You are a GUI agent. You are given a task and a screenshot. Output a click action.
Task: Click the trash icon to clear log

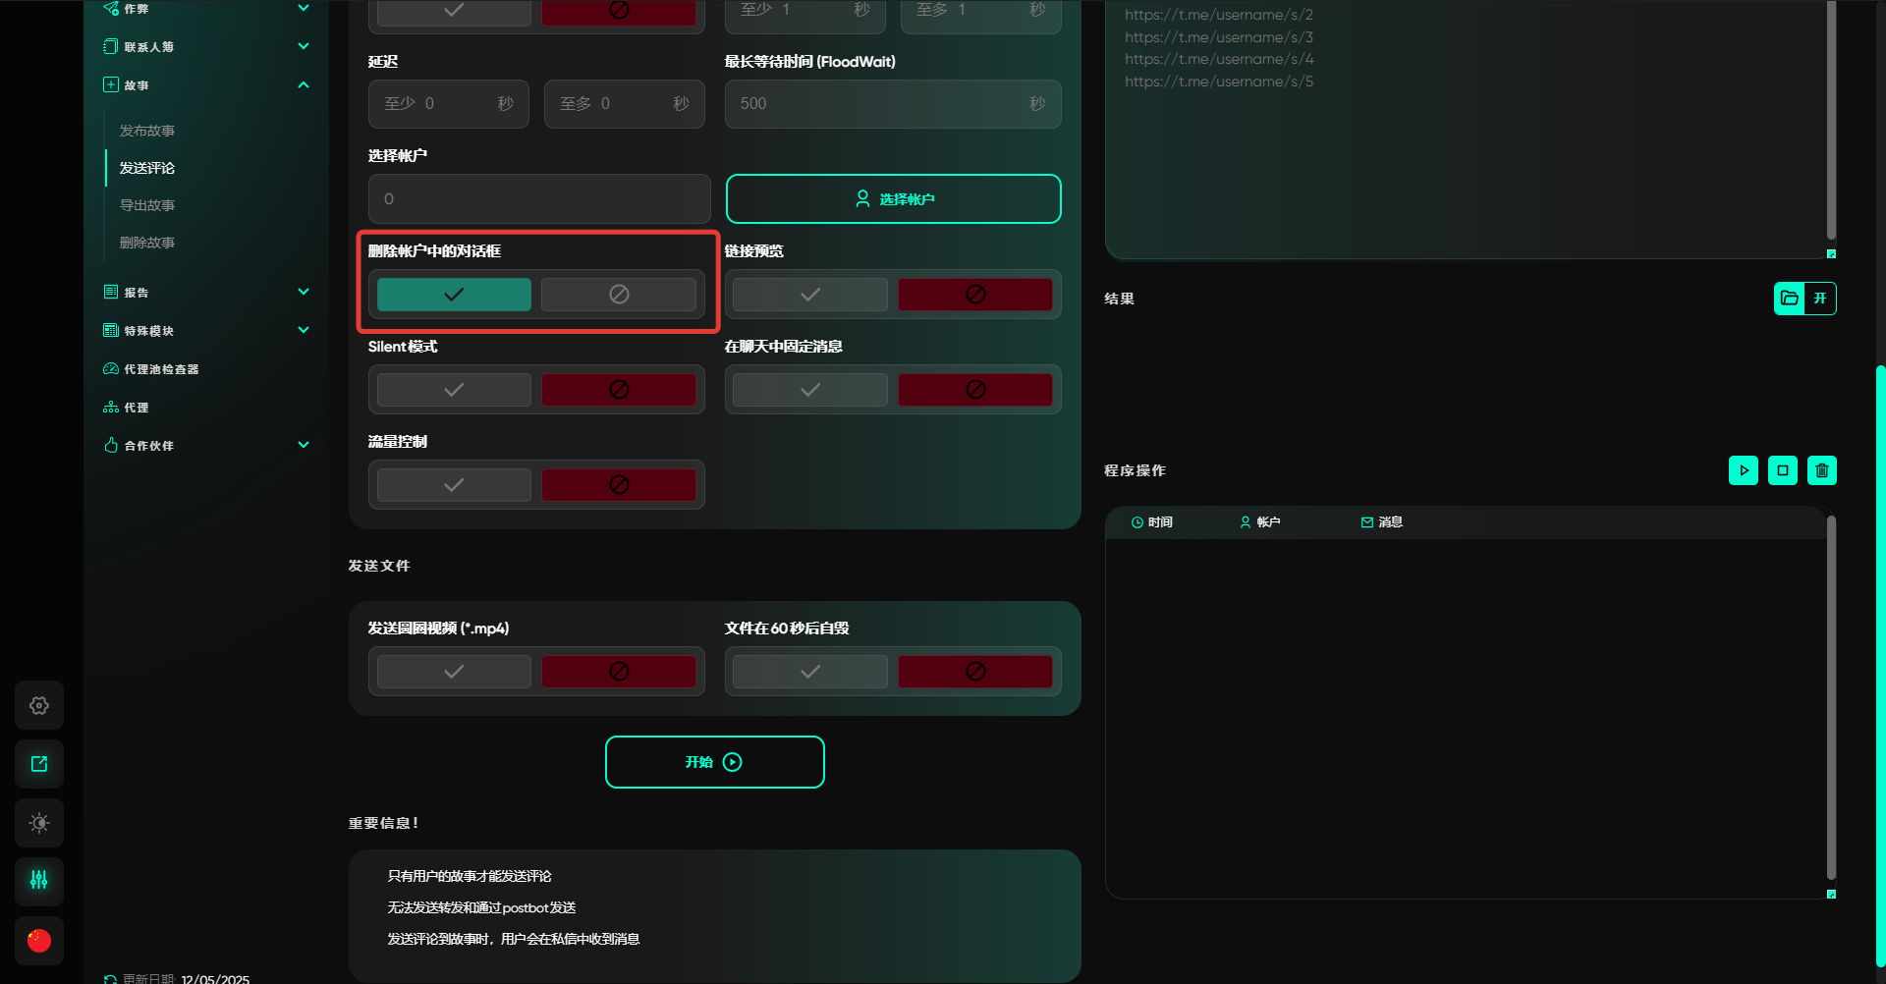tap(1821, 470)
